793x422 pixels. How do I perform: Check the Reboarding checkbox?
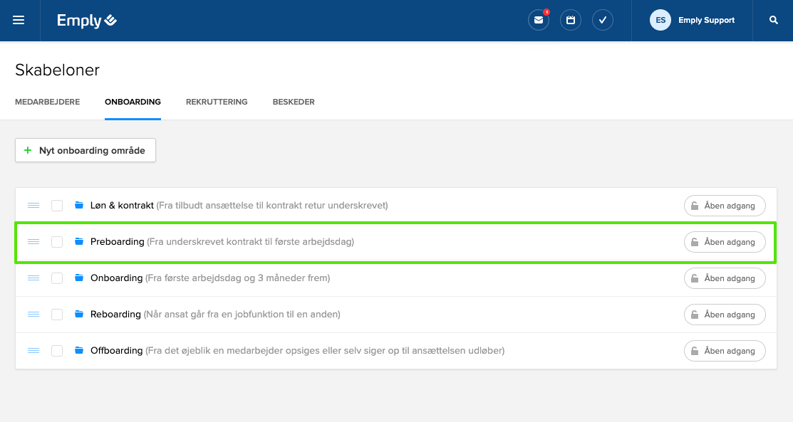pyautogui.click(x=57, y=315)
